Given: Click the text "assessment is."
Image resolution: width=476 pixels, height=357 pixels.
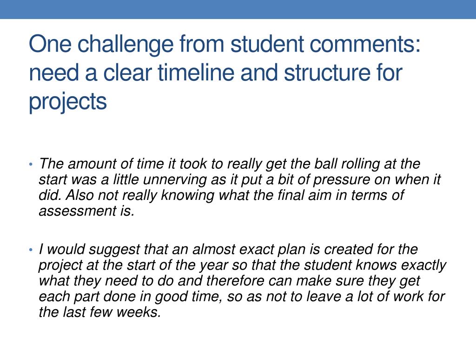Looking at the screenshot, I should (86, 212).
